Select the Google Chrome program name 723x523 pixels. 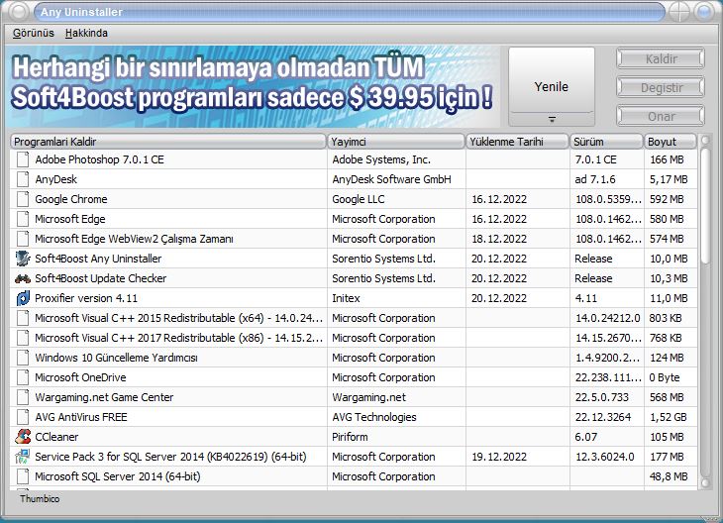click(71, 199)
